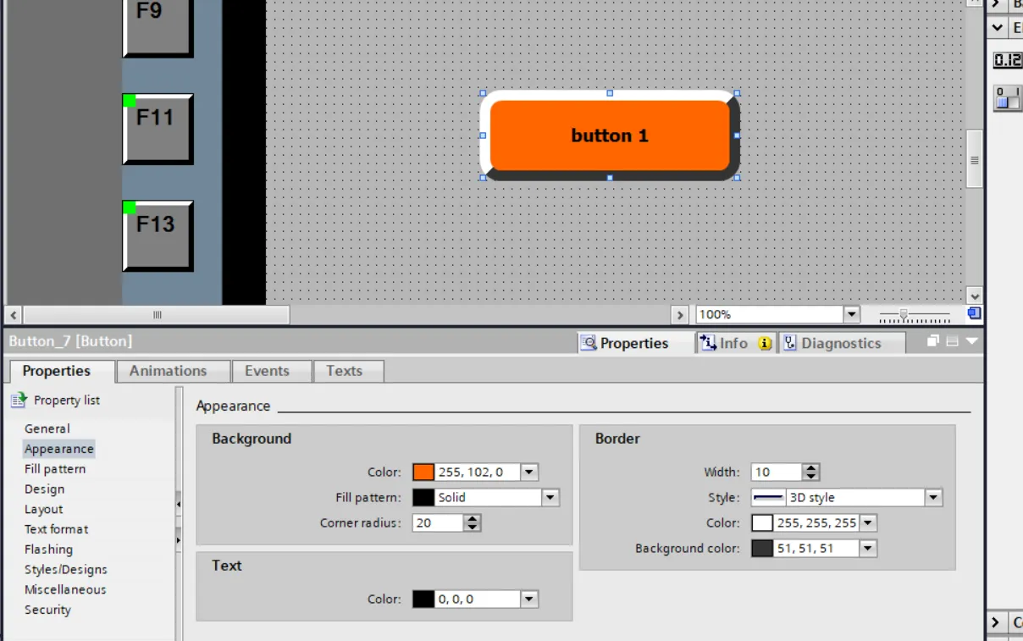Open the background color dropdown
This screenshot has width=1023, height=641.
(x=529, y=472)
